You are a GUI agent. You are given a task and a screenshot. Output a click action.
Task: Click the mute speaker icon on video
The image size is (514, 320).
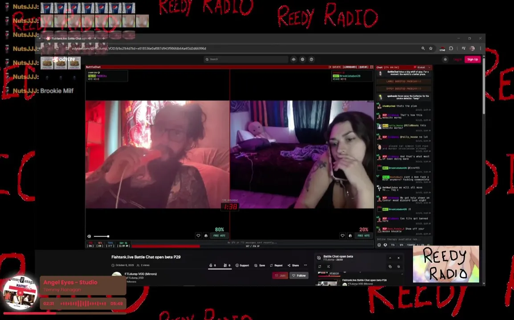[89, 236]
